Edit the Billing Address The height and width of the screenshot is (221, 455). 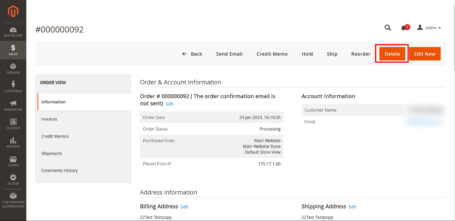pyautogui.click(x=184, y=206)
